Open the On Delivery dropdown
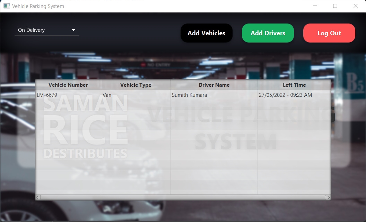The height and width of the screenshot is (222, 366). [46, 30]
